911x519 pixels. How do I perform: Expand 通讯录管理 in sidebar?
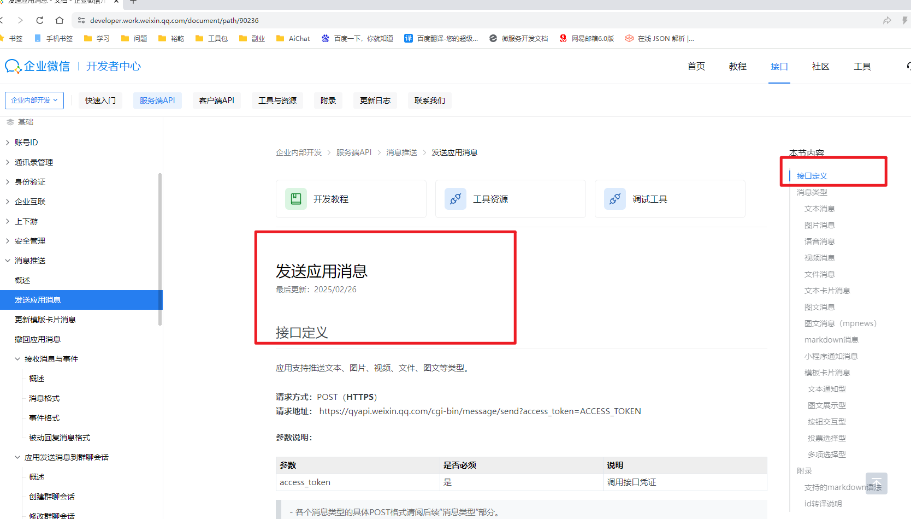point(8,162)
